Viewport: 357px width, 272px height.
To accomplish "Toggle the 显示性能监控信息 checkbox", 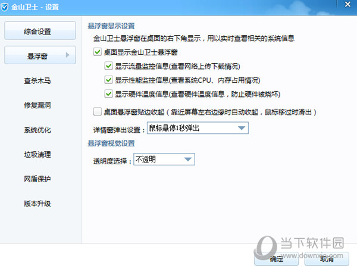I will click(x=108, y=80).
